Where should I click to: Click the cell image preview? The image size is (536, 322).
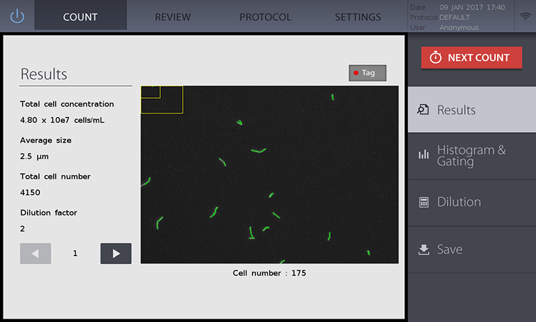(x=269, y=174)
